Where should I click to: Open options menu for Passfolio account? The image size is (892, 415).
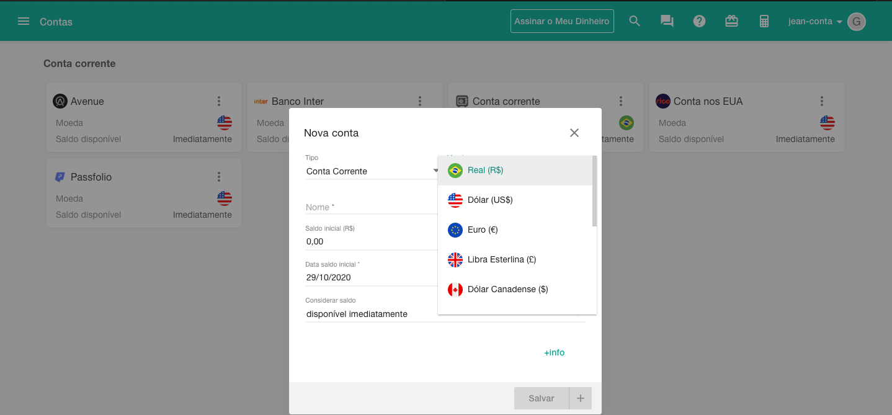pos(219,177)
